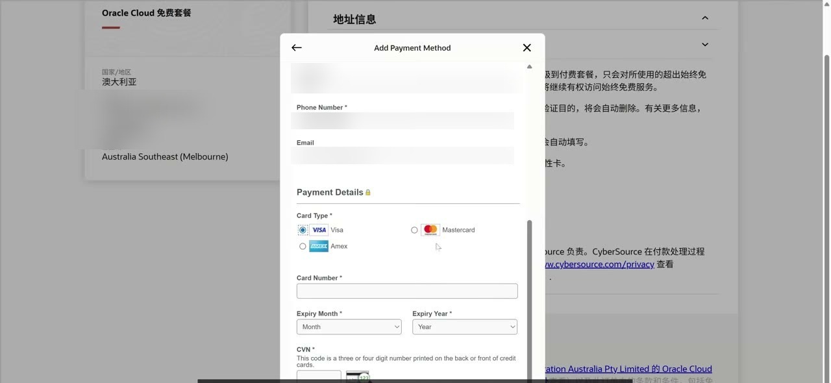The height and width of the screenshot is (383, 831).
Task: Collapse the 地址信息 section chevron
Action: [705, 18]
